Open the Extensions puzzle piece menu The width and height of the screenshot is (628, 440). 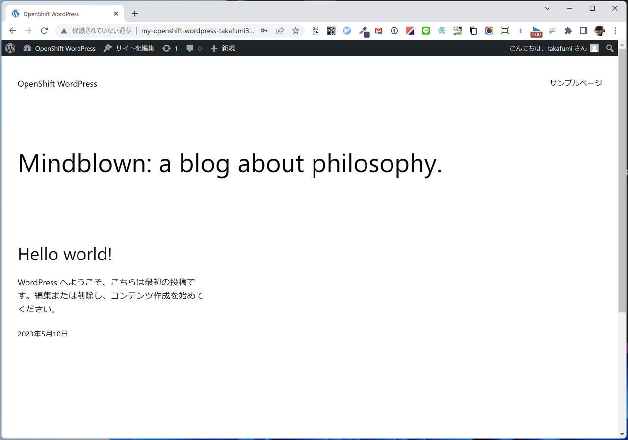568,31
